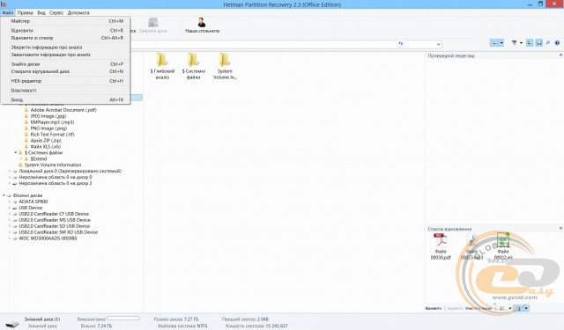The width and height of the screenshot is (564, 330).
Task: Expand ADATA SP900 disk node
Action: click(x=10, y=202)
